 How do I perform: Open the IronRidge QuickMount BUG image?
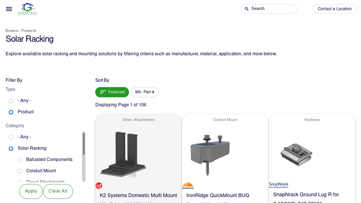pos(210,155)
